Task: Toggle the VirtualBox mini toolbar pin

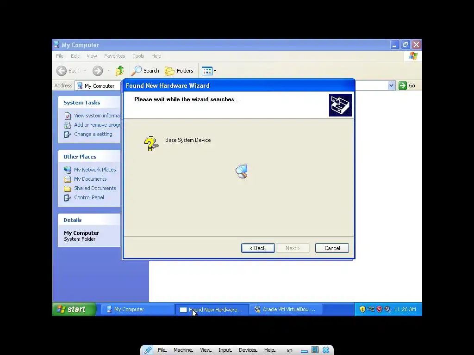Action: 148,350
